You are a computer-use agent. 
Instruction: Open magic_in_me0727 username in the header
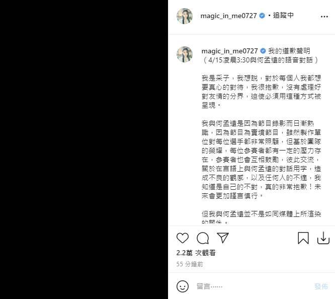pyautogui.click(x=228, y=16)
